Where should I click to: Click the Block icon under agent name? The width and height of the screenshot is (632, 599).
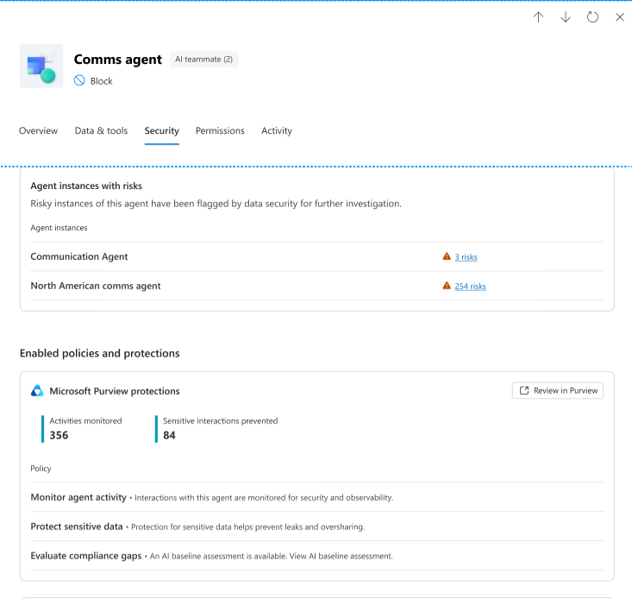pyautogui.click(x=79, y=81)
